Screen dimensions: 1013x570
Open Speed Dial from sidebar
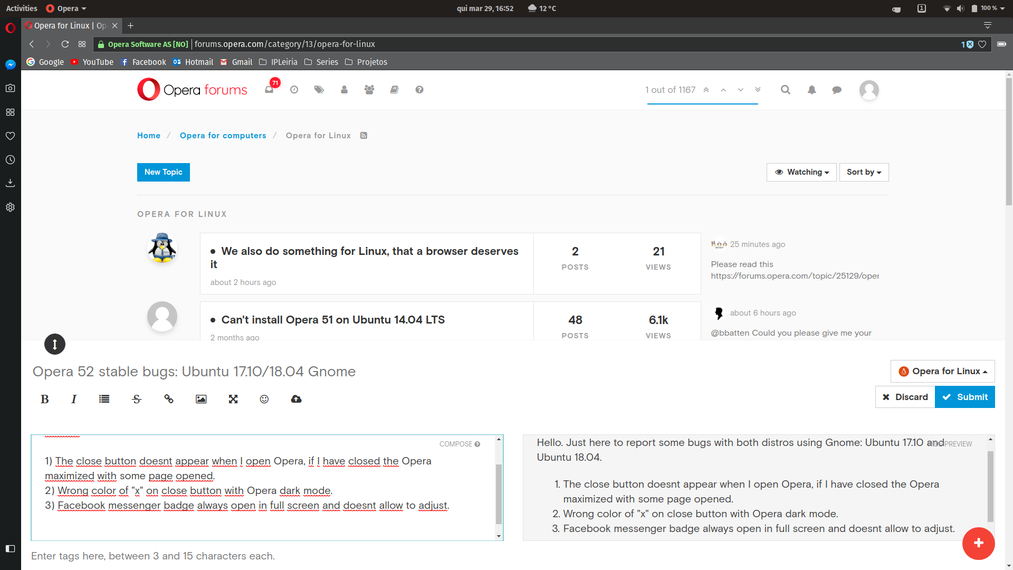point(10,112)
